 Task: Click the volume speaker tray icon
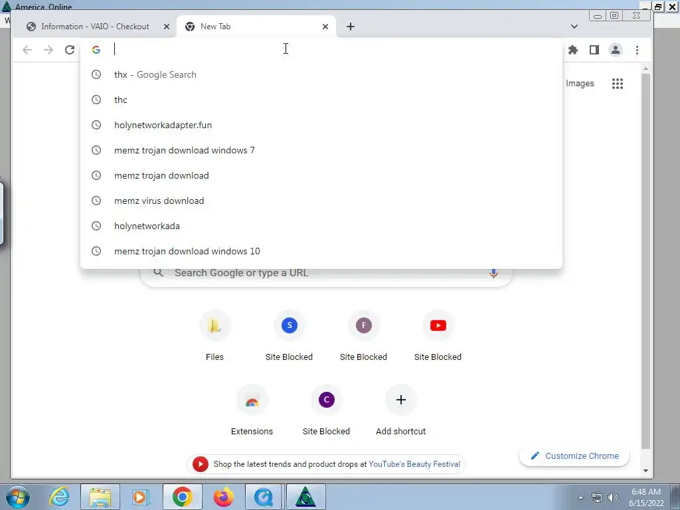(x=613, y=497)
